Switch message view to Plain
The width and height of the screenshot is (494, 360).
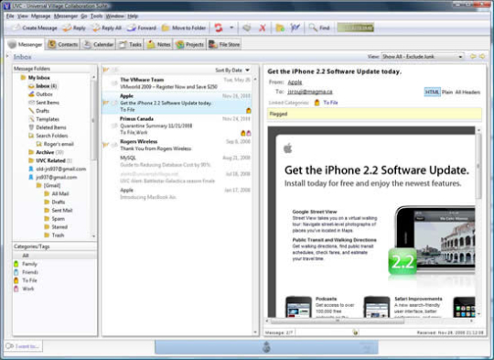click(x=447, y=93)
